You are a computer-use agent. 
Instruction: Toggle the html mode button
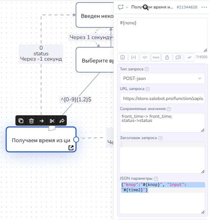point(156,57)
